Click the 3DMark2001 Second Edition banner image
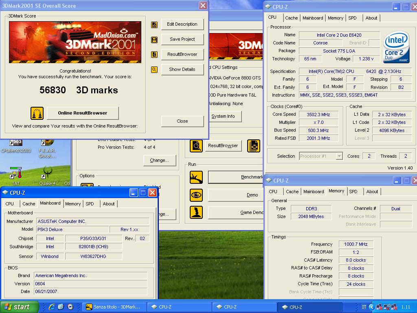The image size is (417, 313). (75, 42)
